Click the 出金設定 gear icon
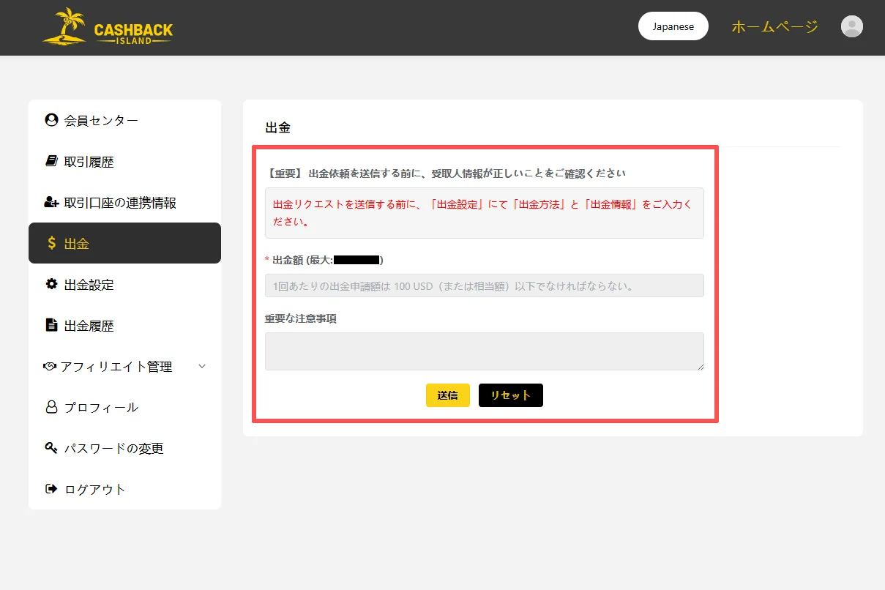The height and width of the screenshot is (590, 885). (x=51, y=284)
